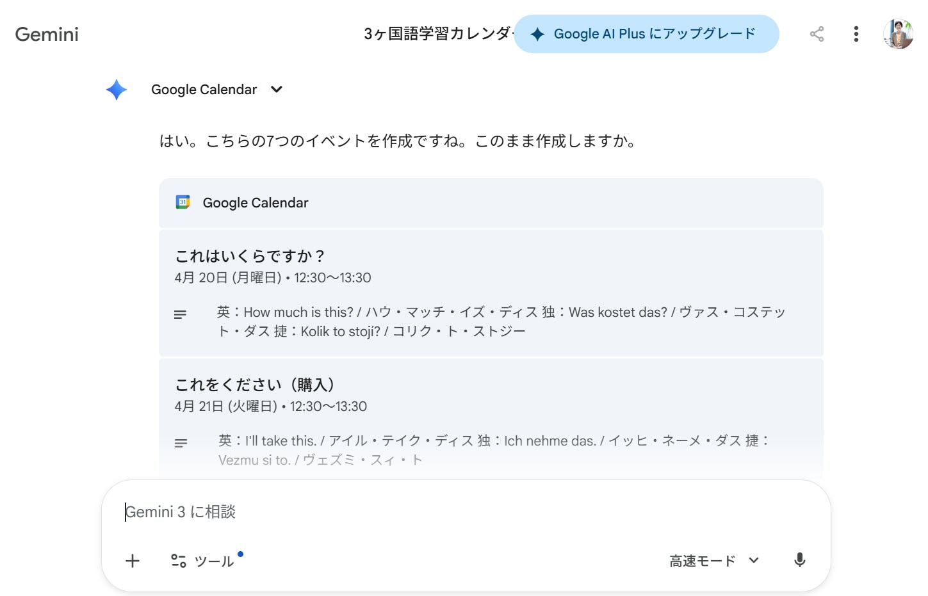Click the microphone voice input icon
928x596 pixels.
799,560
